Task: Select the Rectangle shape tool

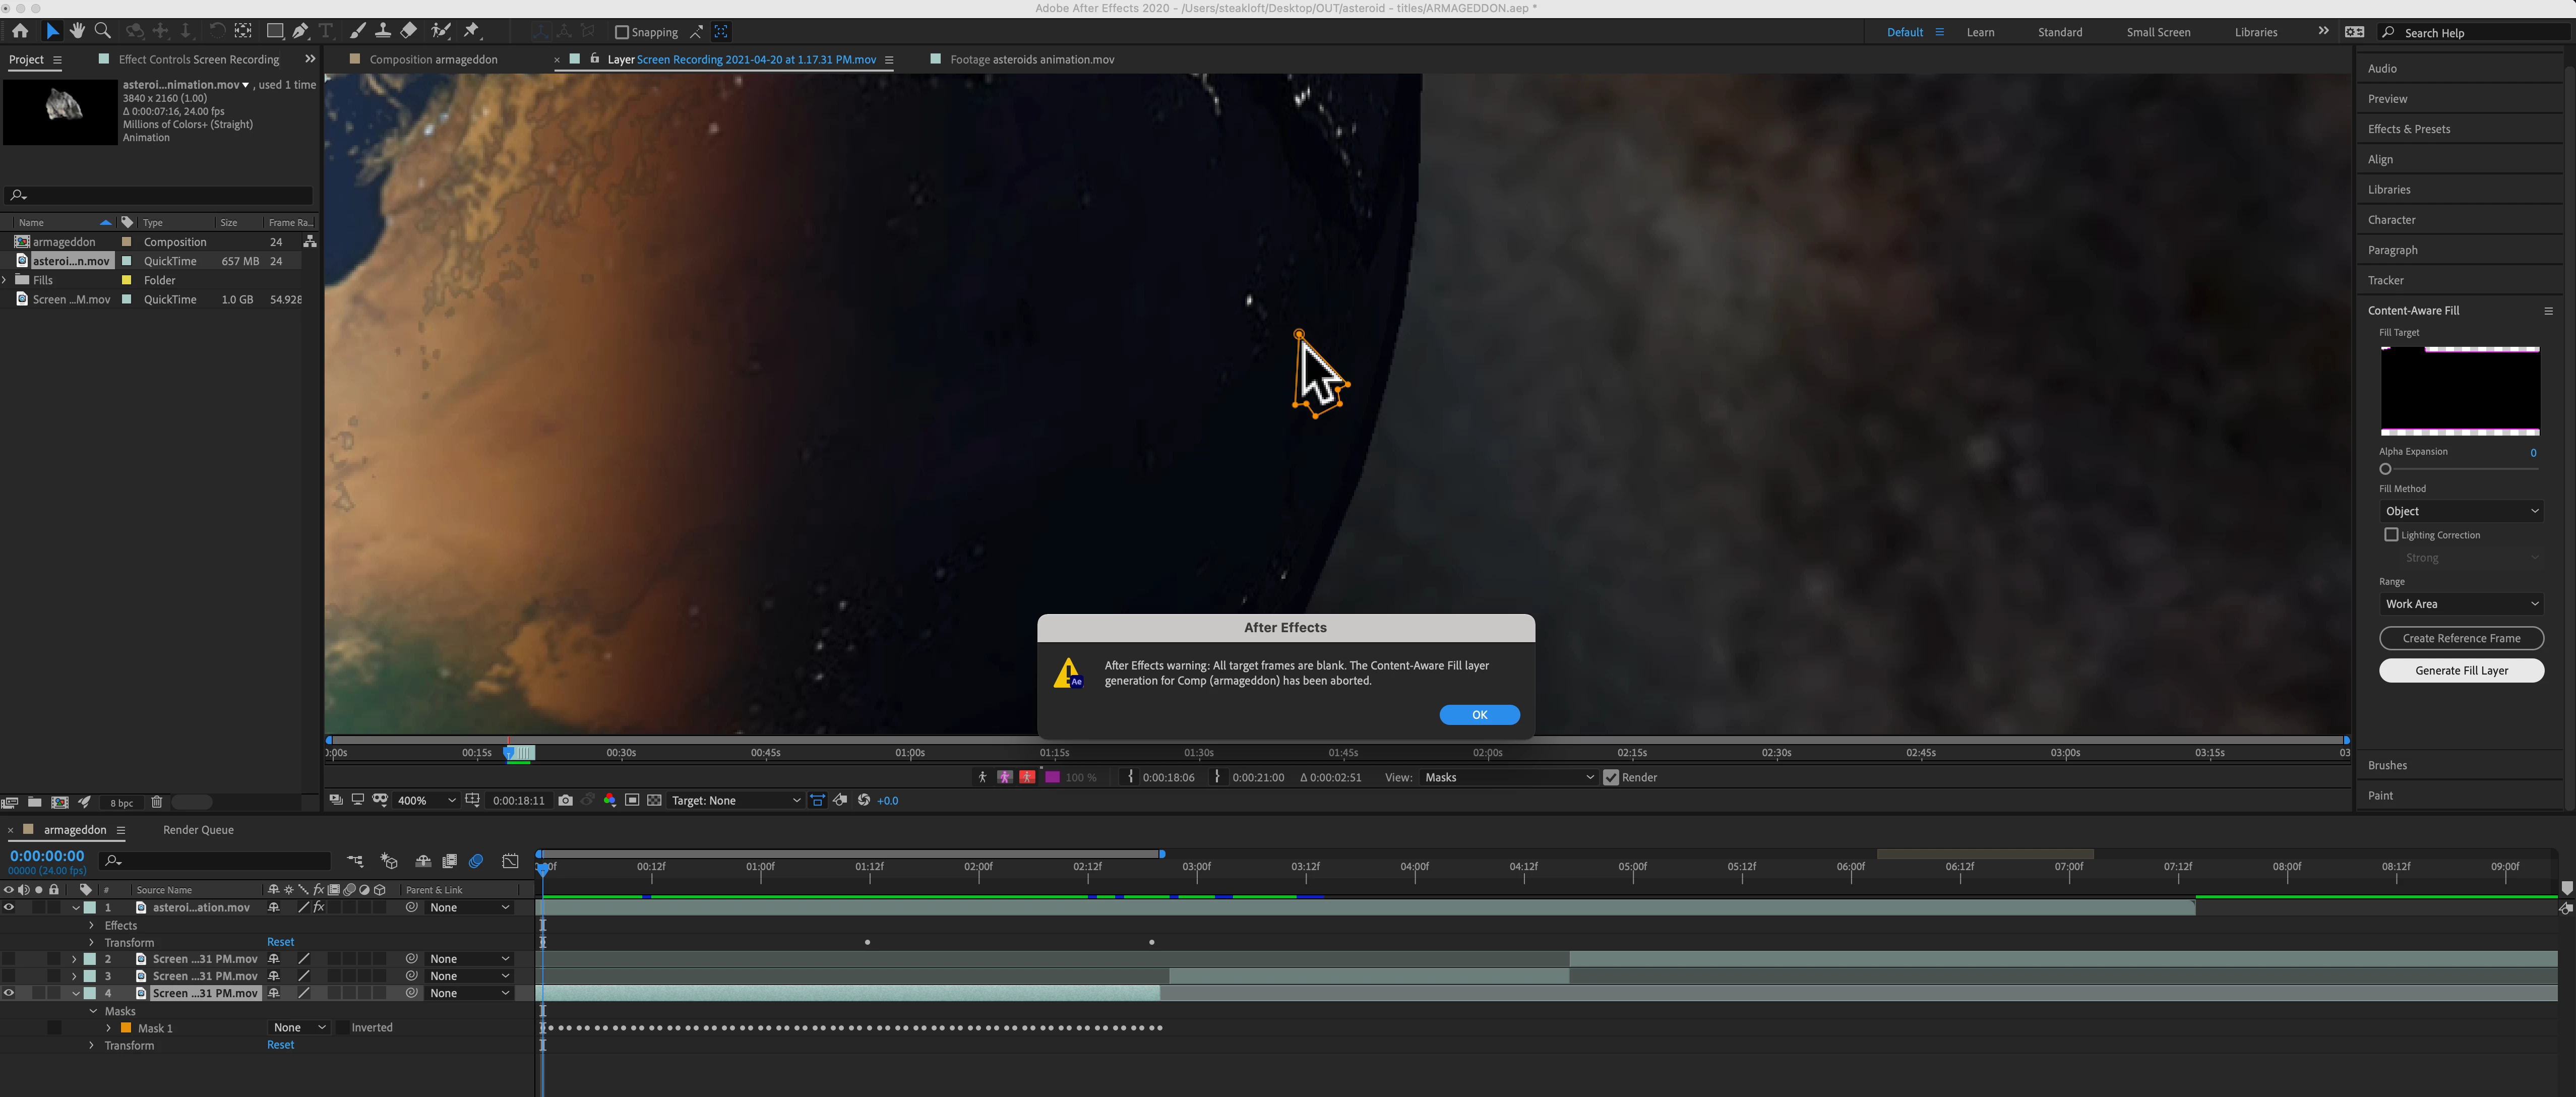Action: point(274,31)
